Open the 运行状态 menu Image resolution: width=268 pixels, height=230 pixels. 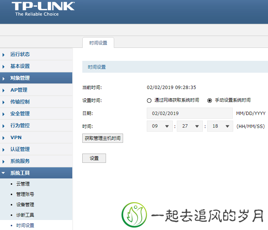pyautogui.click(x=20, y=54)
